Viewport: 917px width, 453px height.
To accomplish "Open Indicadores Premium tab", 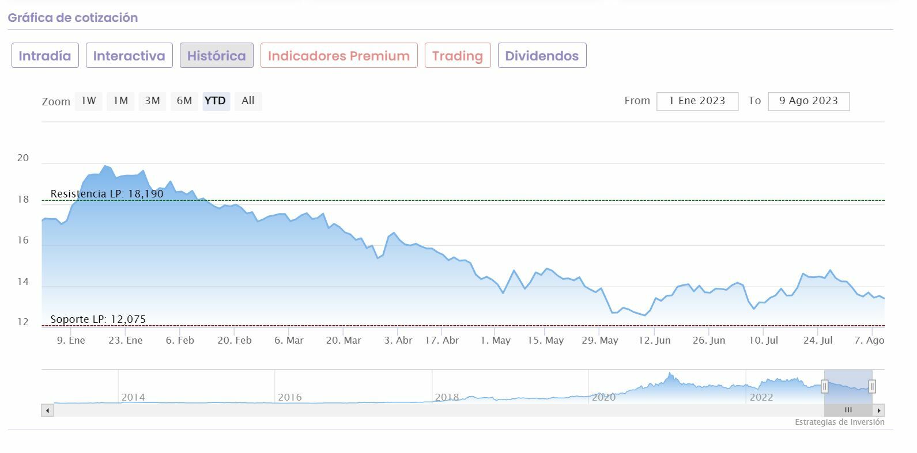I will click(339, 56).
